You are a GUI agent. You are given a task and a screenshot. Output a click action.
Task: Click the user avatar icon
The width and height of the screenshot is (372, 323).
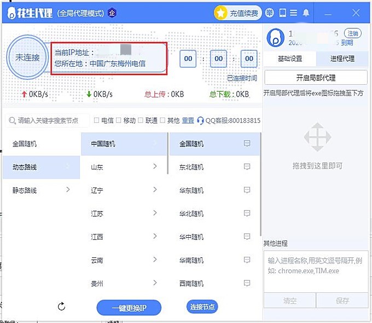pos(275,38)
